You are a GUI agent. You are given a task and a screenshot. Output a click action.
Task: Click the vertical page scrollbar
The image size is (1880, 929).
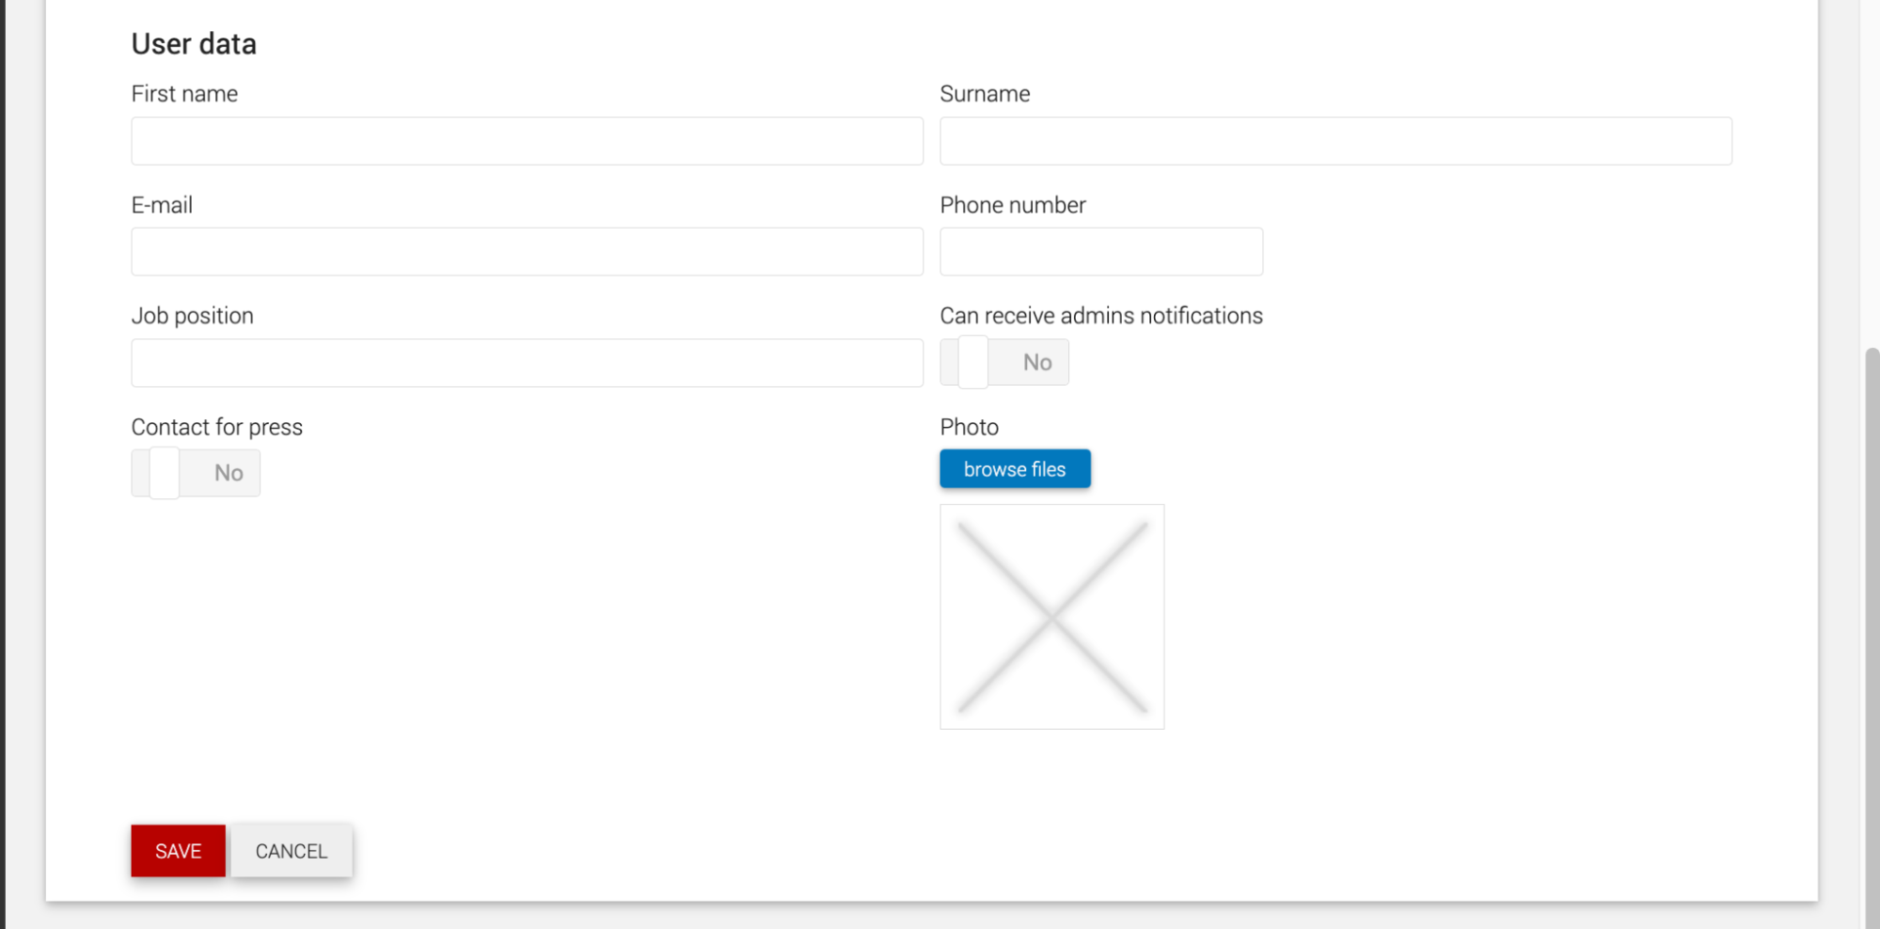click(x=1872, y=638)
